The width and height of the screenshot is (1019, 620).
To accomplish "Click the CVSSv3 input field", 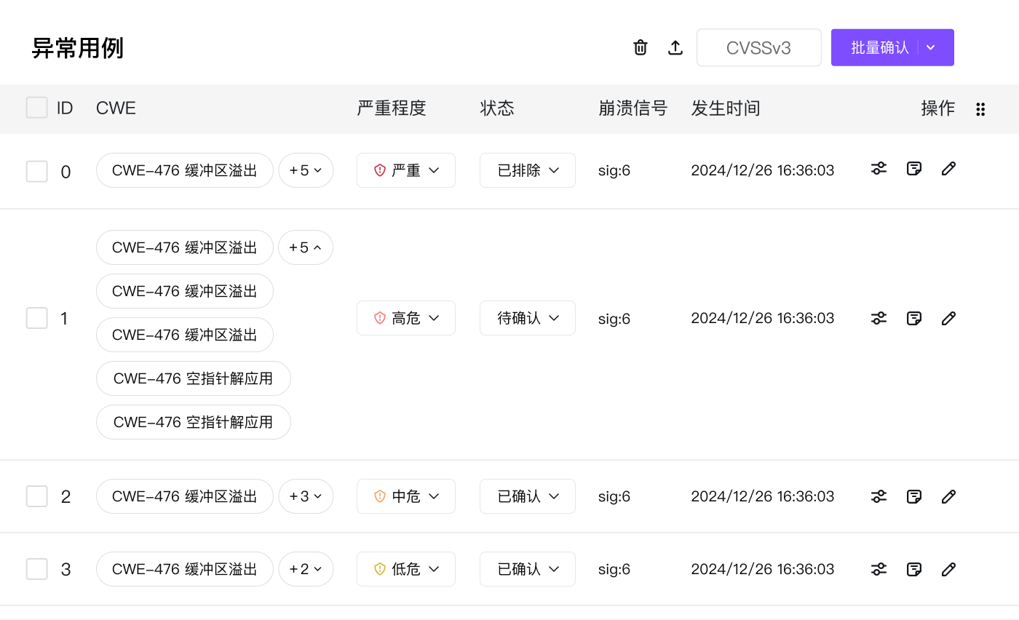I will (758, 48).
